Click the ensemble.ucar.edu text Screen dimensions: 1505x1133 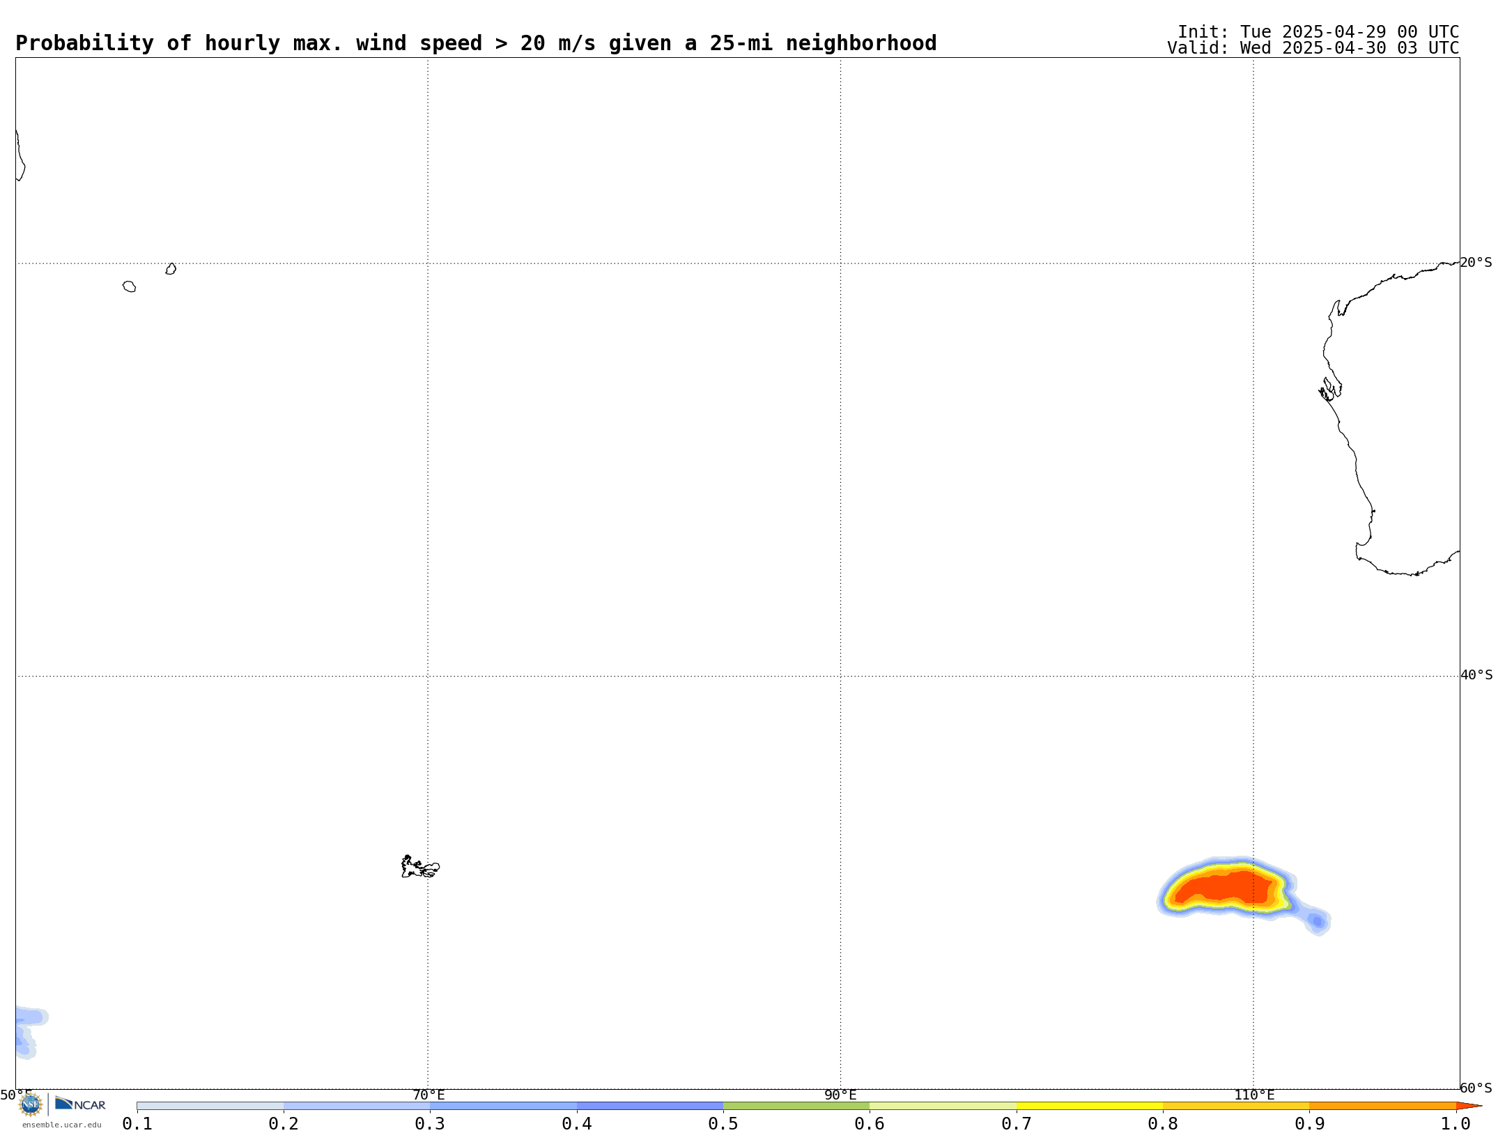point(62,1125)
